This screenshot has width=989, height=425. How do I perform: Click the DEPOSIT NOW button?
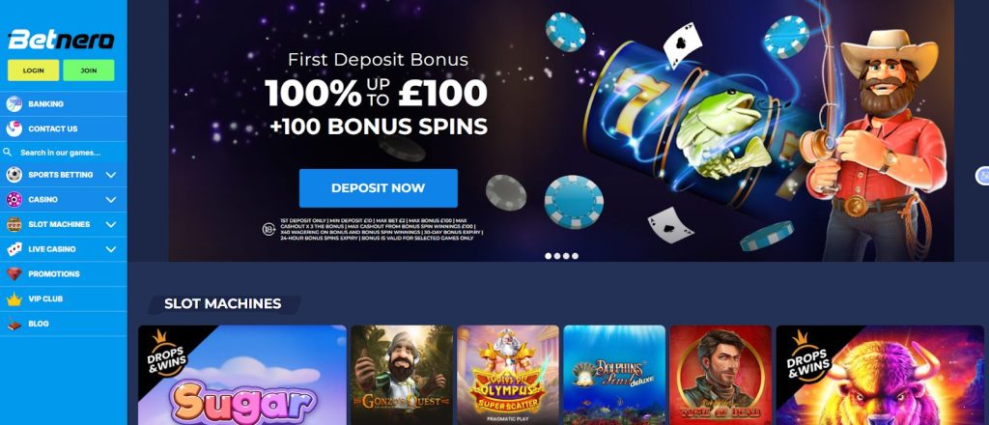tap(379, 188)
